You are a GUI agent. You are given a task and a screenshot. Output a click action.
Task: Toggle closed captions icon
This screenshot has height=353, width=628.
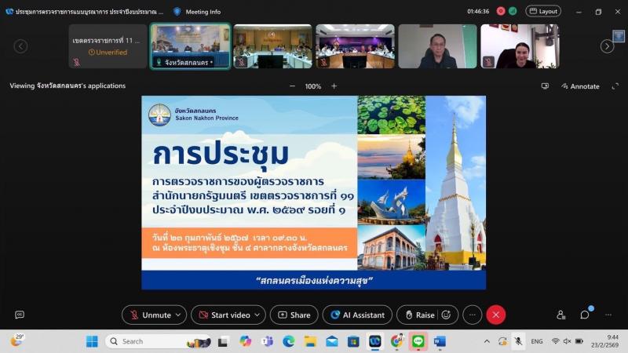coord(19,315)
